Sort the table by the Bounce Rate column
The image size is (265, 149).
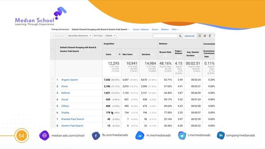[x=165, y=52]
